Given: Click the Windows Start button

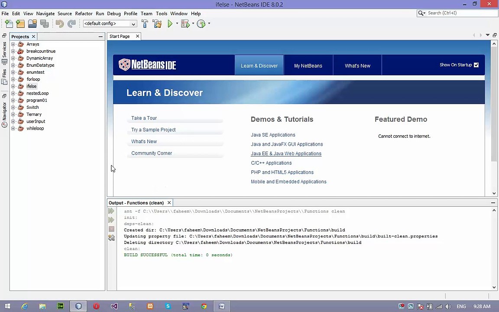Looking at the screenshot, I should click(7, 306).
